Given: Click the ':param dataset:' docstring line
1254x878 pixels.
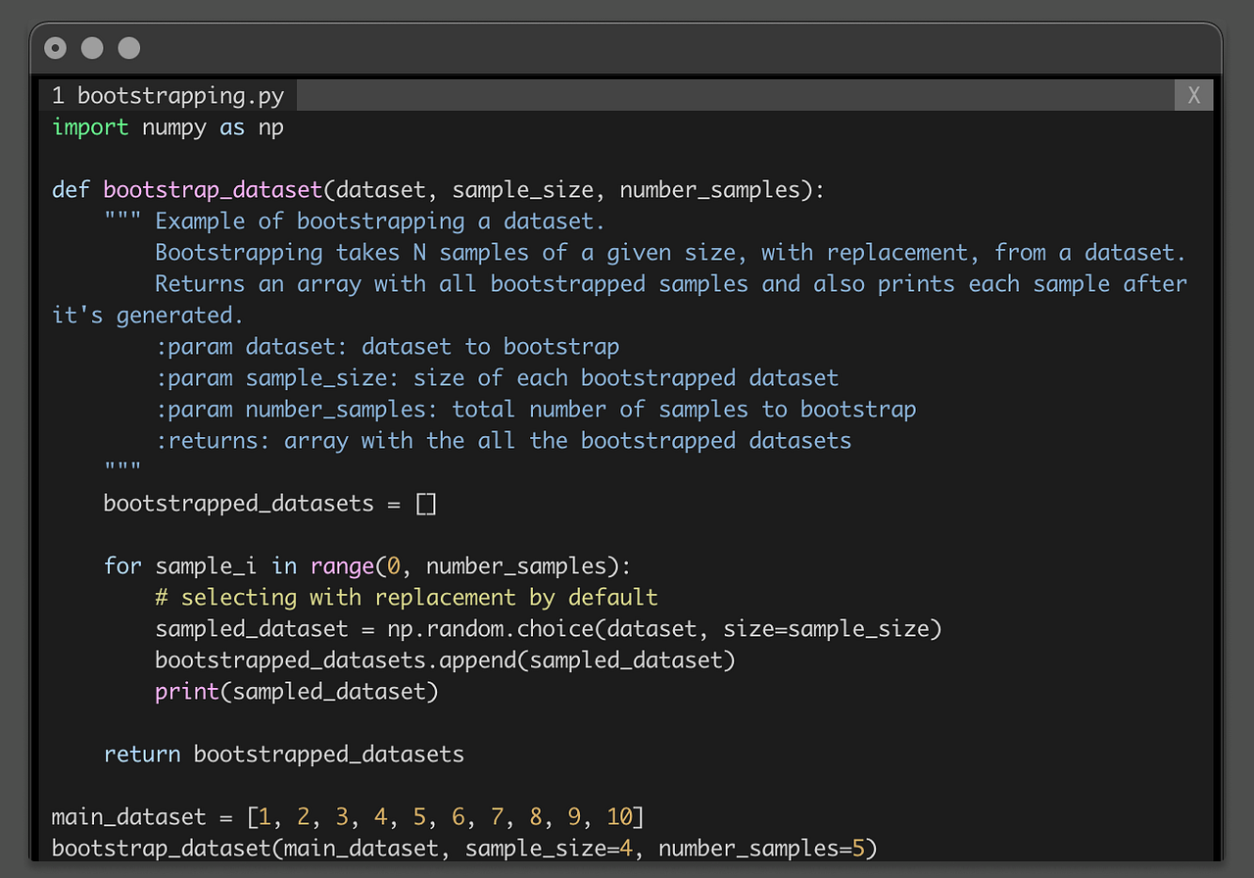Looking at the screenshot, I should click(x=387, y=347).
